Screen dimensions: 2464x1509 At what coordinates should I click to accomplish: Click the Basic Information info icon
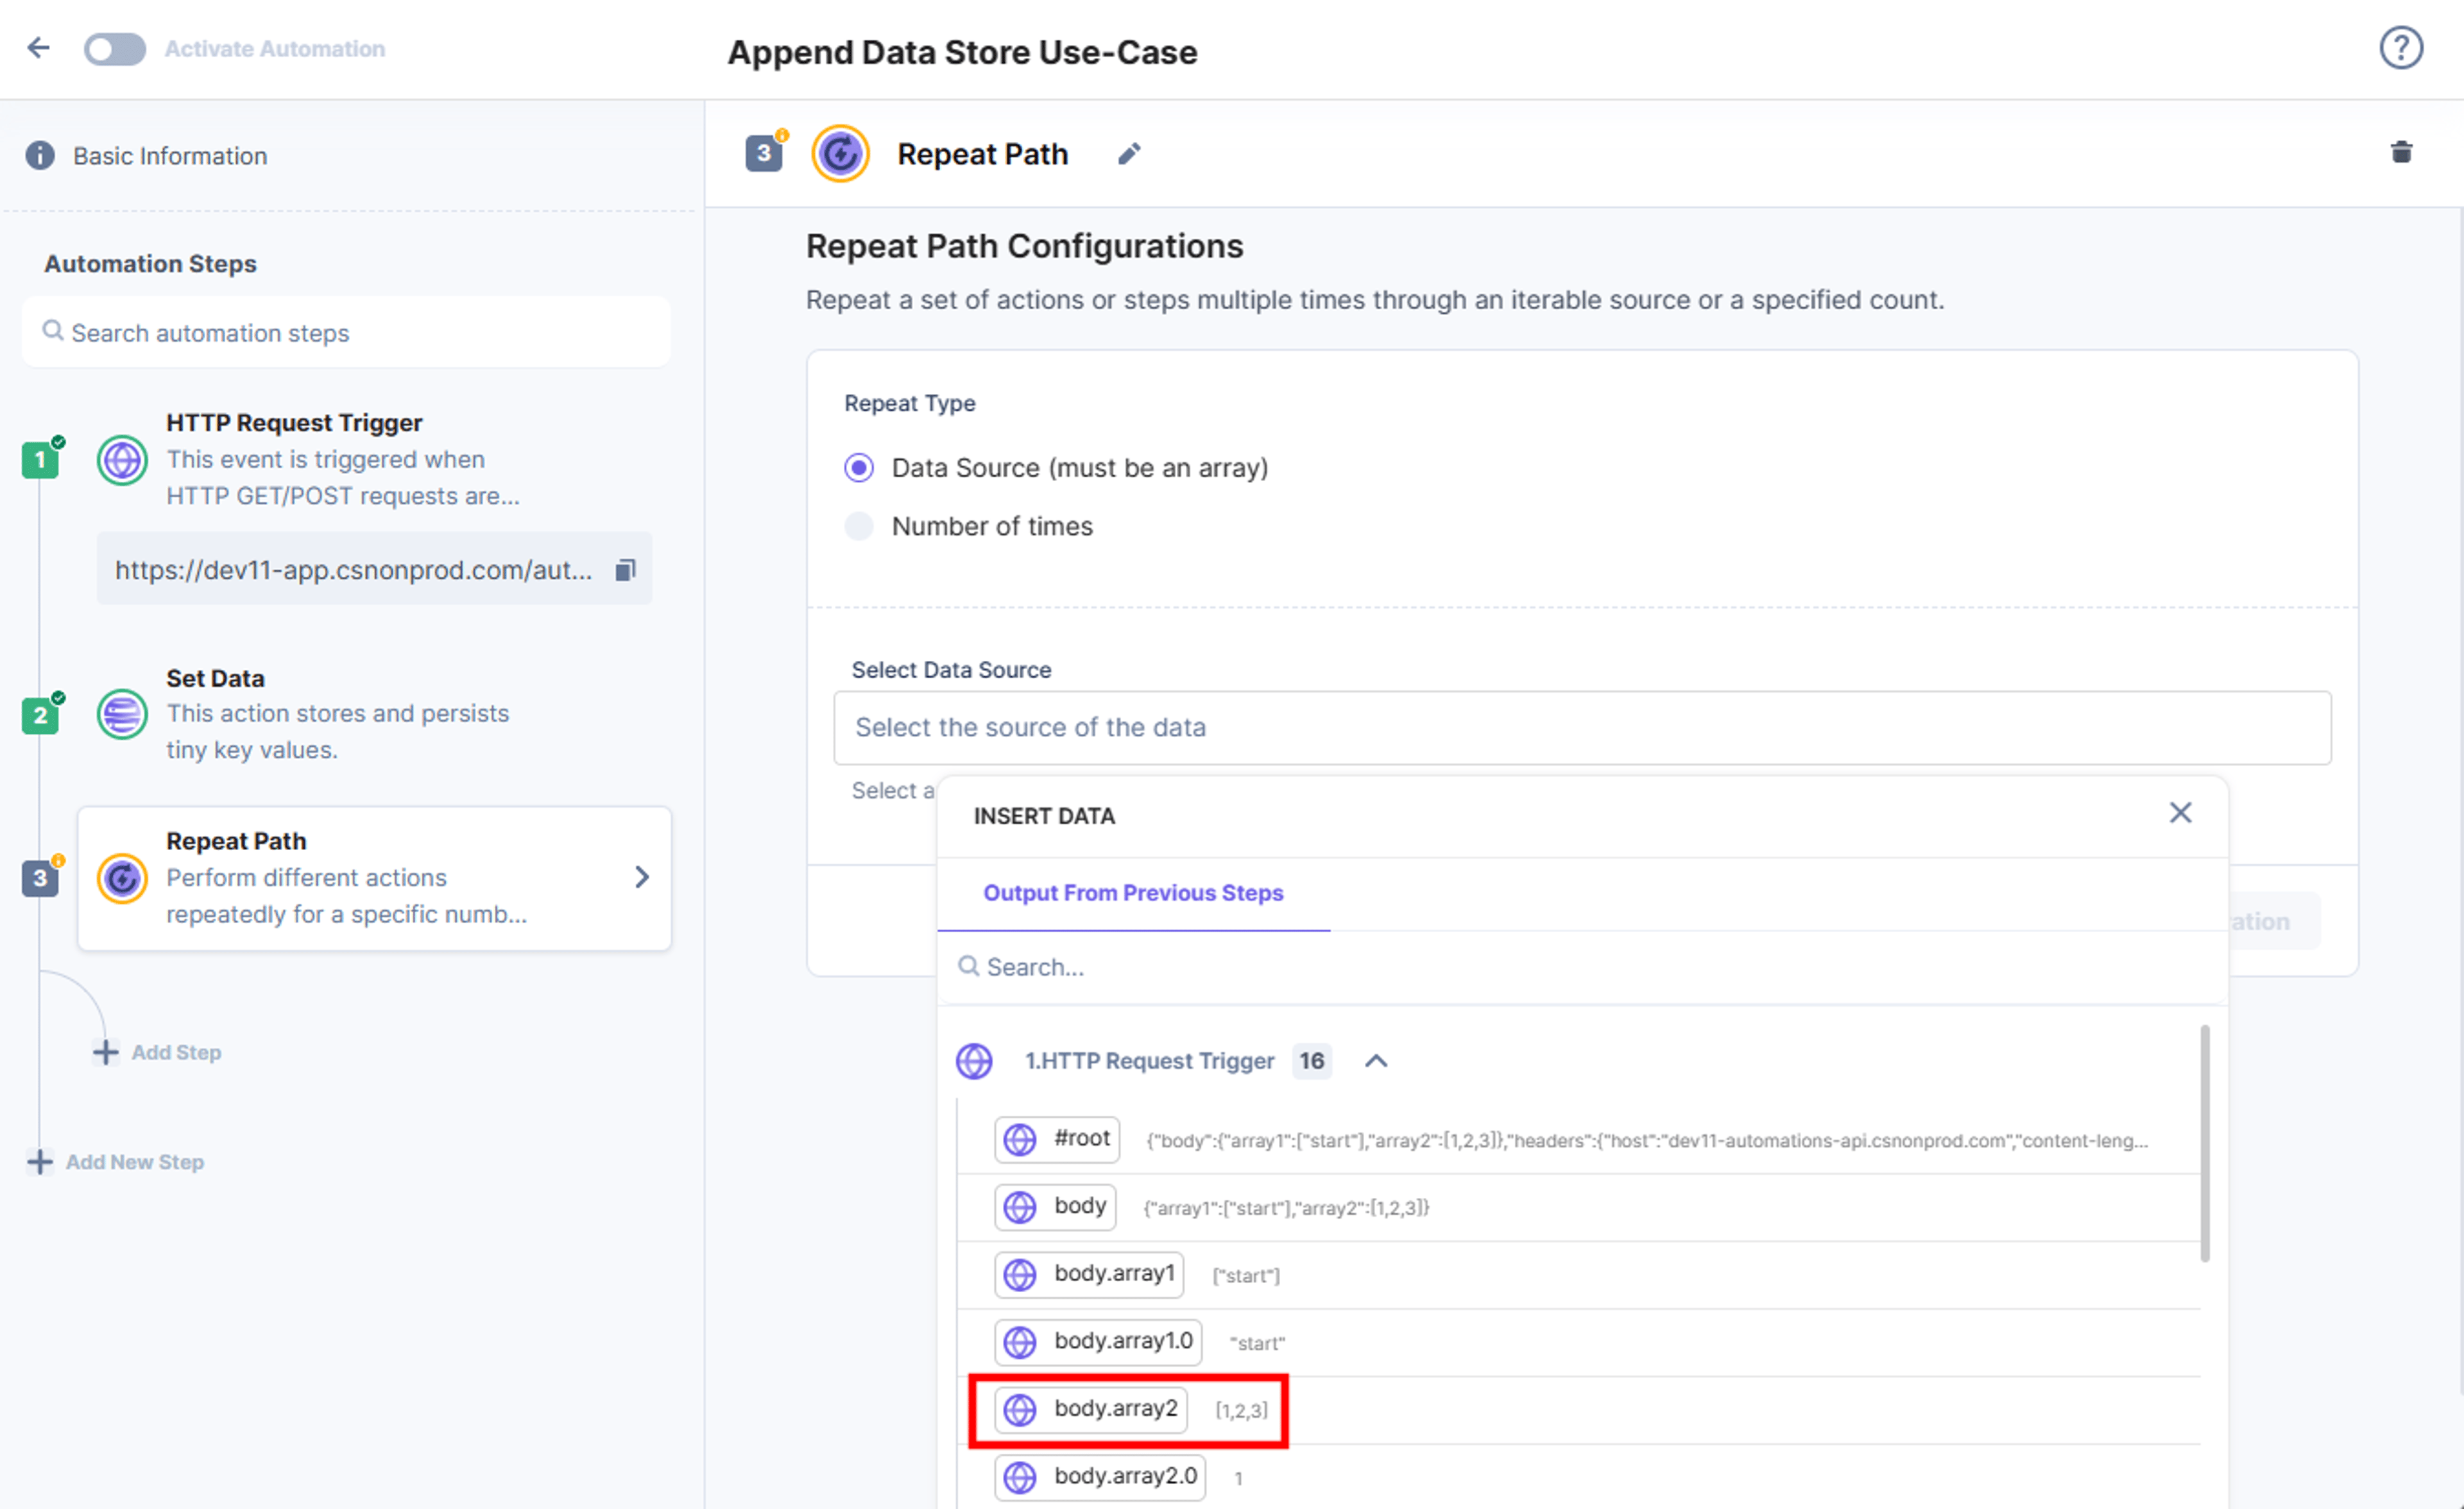click(40, 155)
